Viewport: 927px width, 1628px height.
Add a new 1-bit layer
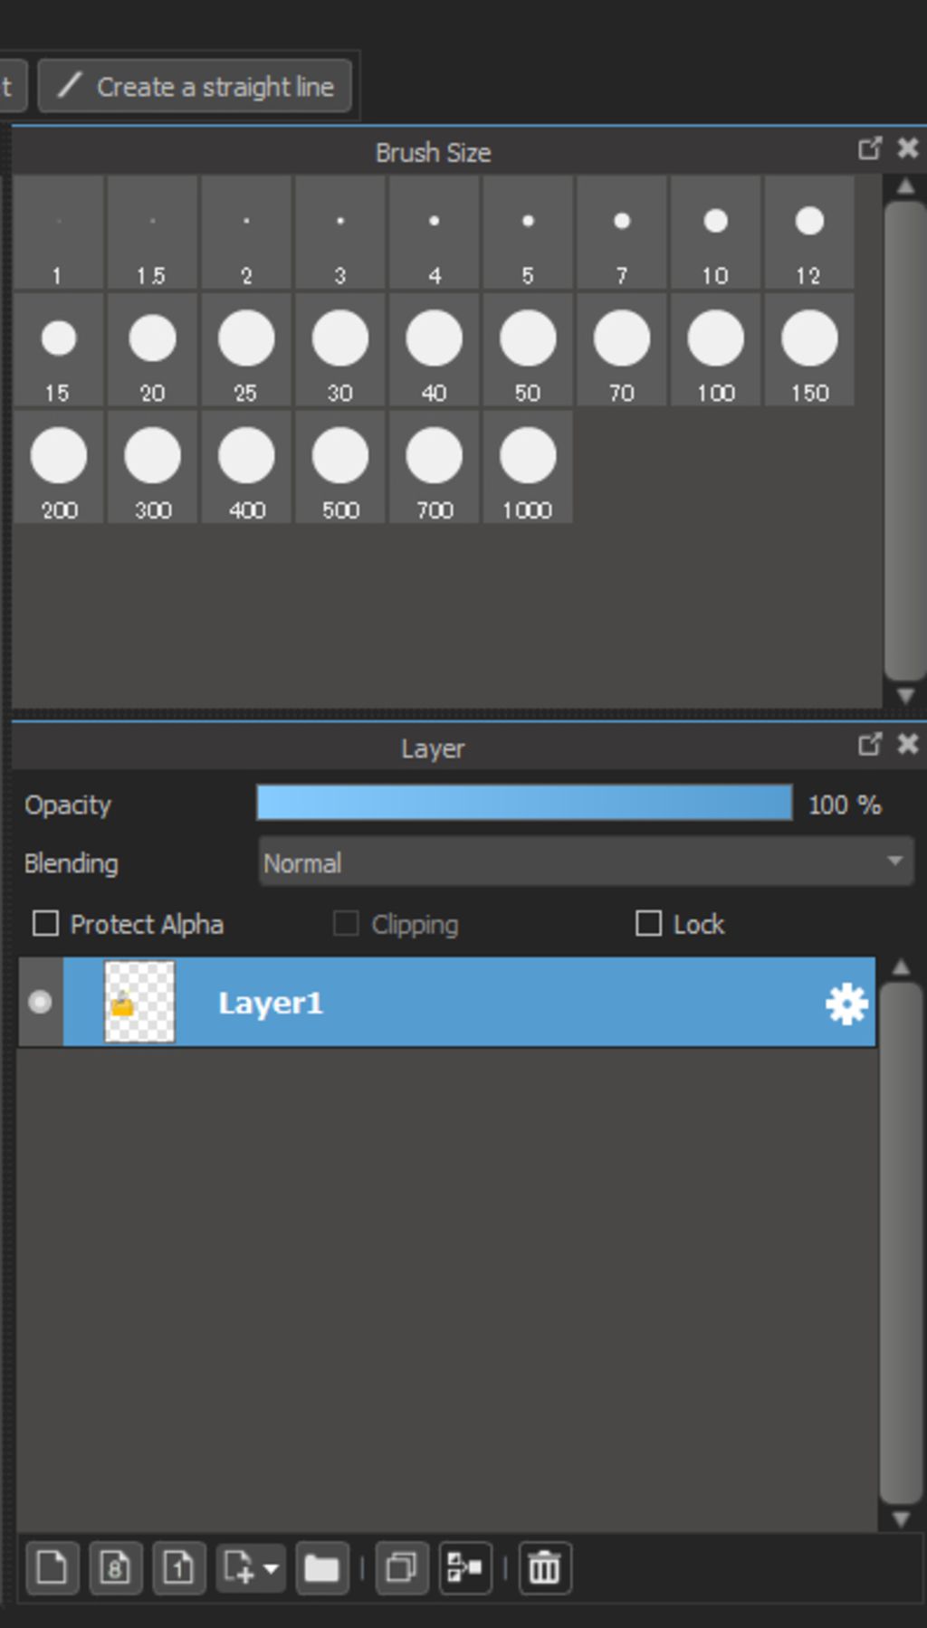[x=178, y=1567]
